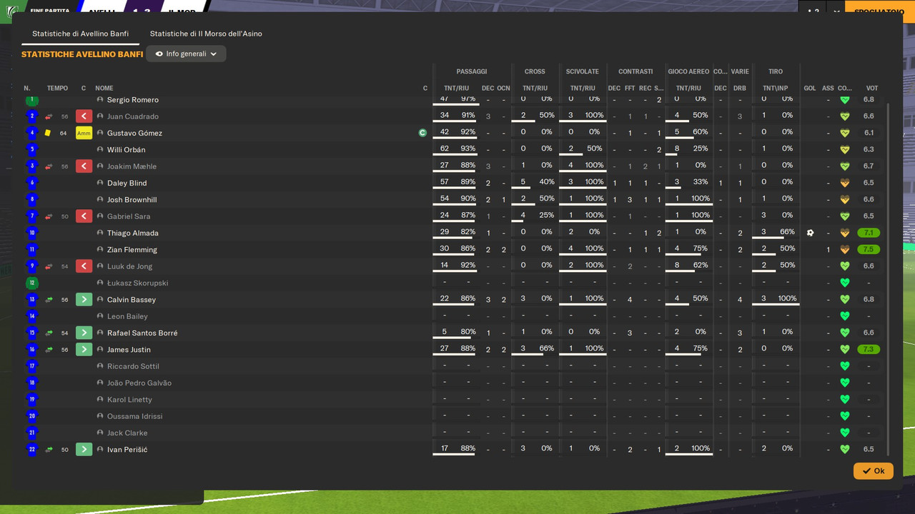Viewport: 915px width, 514px height.
Task: Click the yellow card Amm badge for Gustavo Gómez
Action: tap(84, 133)
